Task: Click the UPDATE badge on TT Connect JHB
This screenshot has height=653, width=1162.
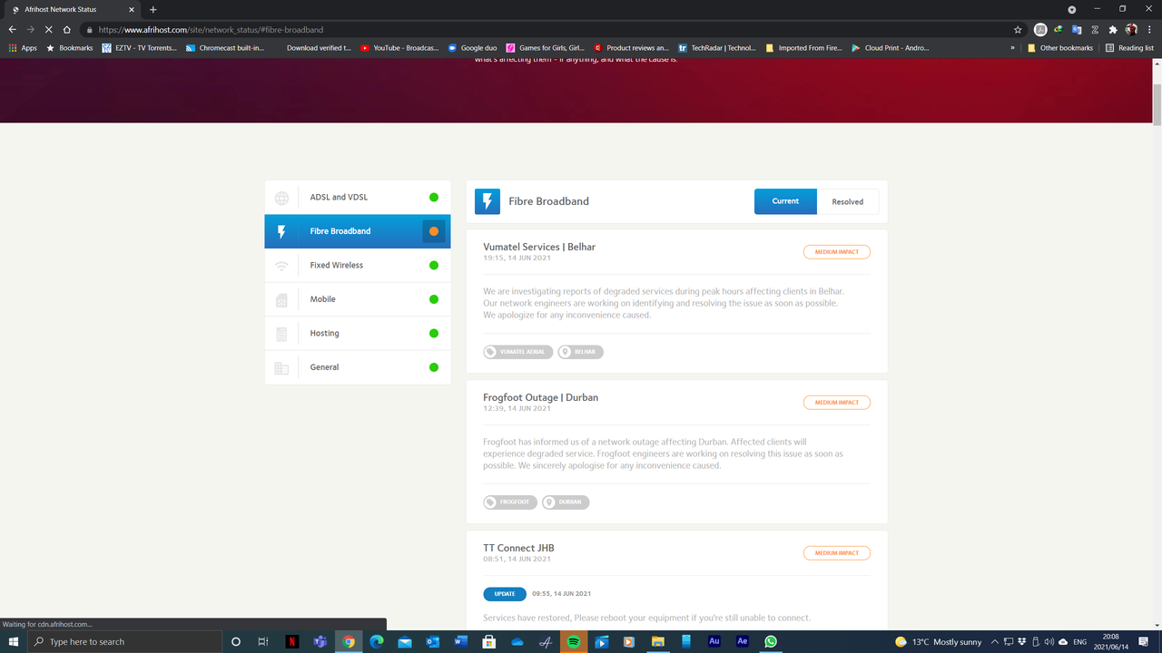Action: pyautogui.click(x=505, y=594)
